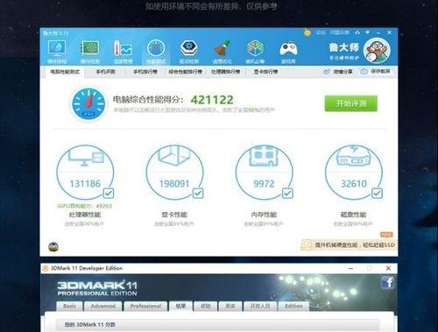The height and width of the screenshot is (332, 438).
Task: Open the 清理优化 broom icon
Action: [x=223, y=52]
